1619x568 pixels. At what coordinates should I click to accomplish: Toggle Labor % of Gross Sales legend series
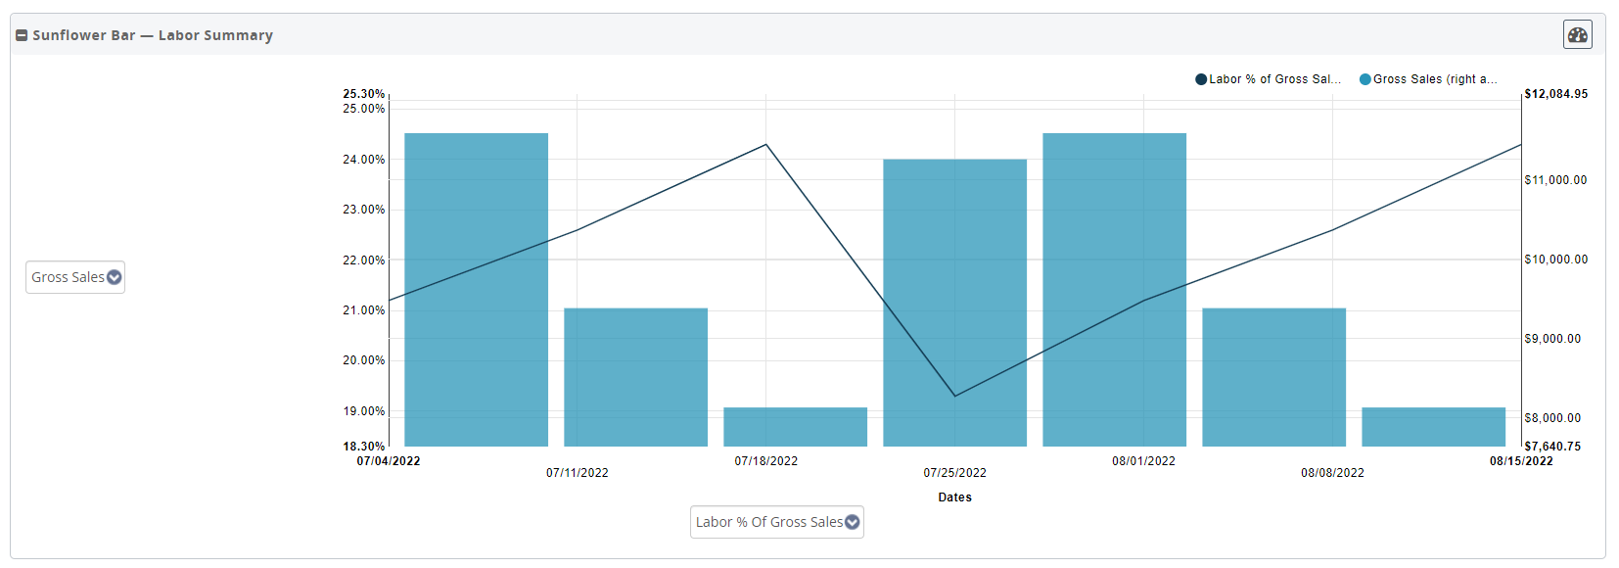pos(1273,79)
